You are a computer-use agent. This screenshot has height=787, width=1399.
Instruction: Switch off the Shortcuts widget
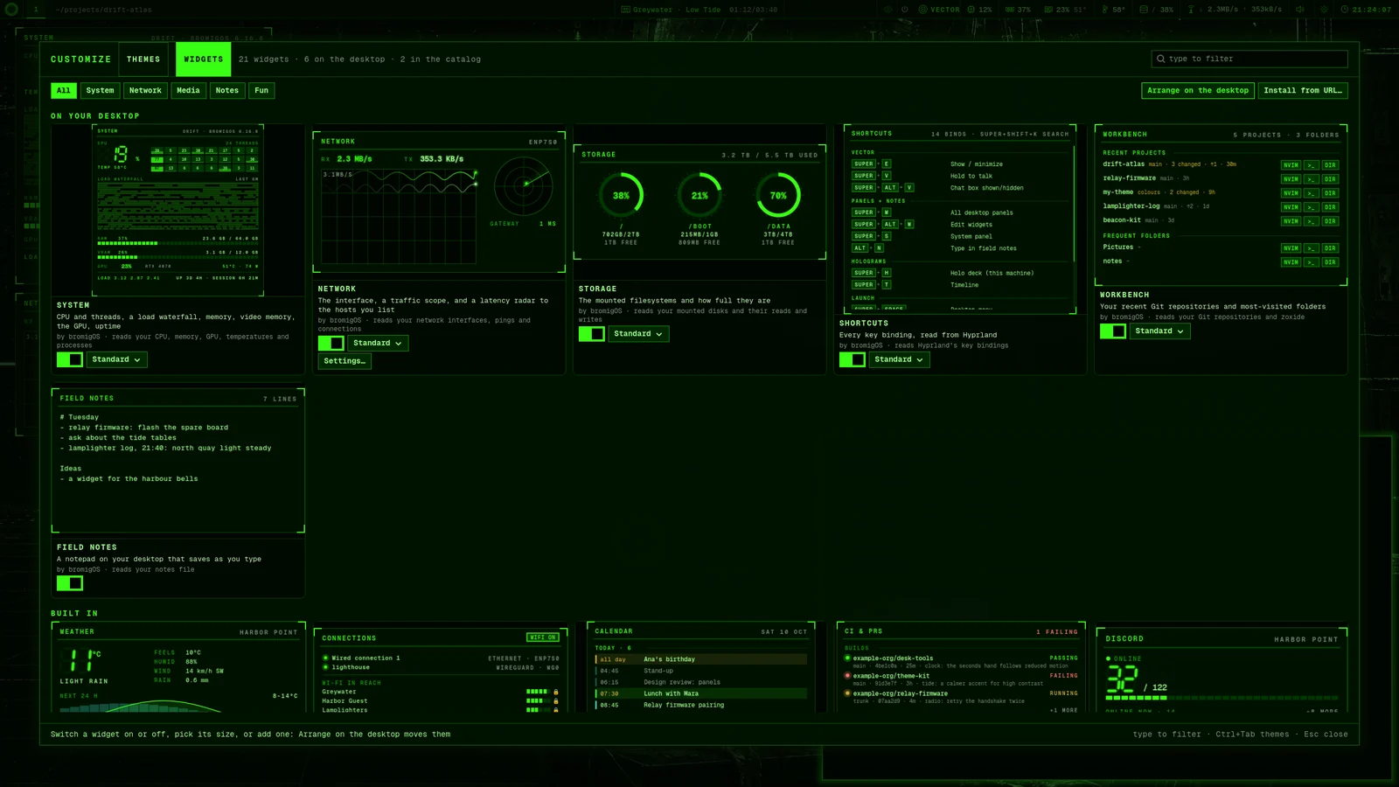(853, 359)
